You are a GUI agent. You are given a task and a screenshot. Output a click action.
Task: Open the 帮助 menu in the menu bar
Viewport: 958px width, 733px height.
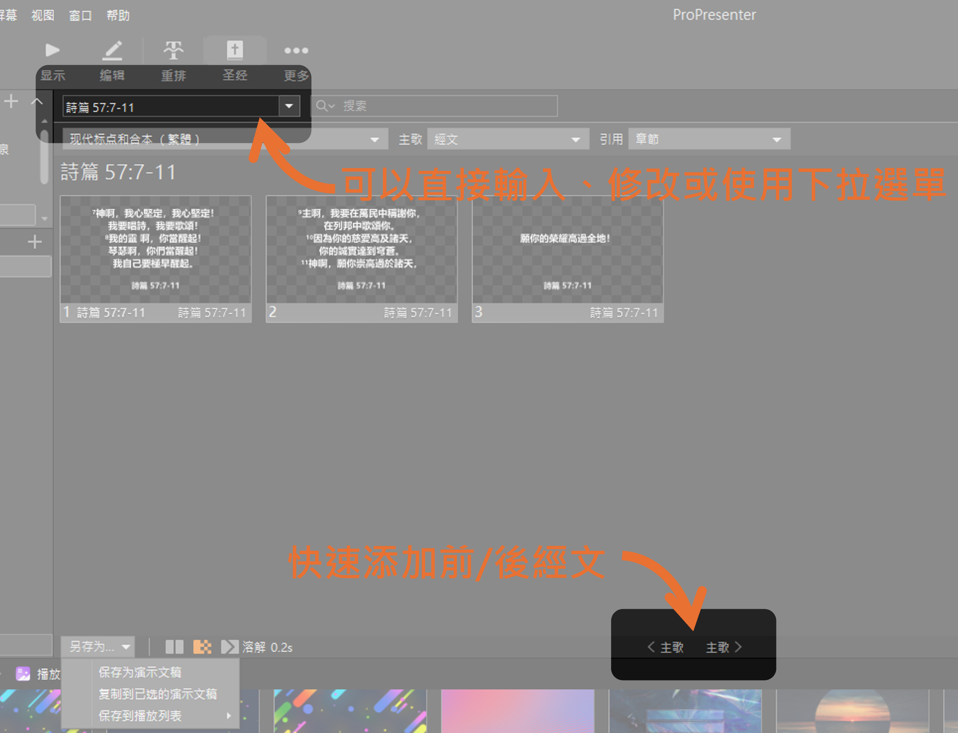pyautogui.click(x=117, y=15)
